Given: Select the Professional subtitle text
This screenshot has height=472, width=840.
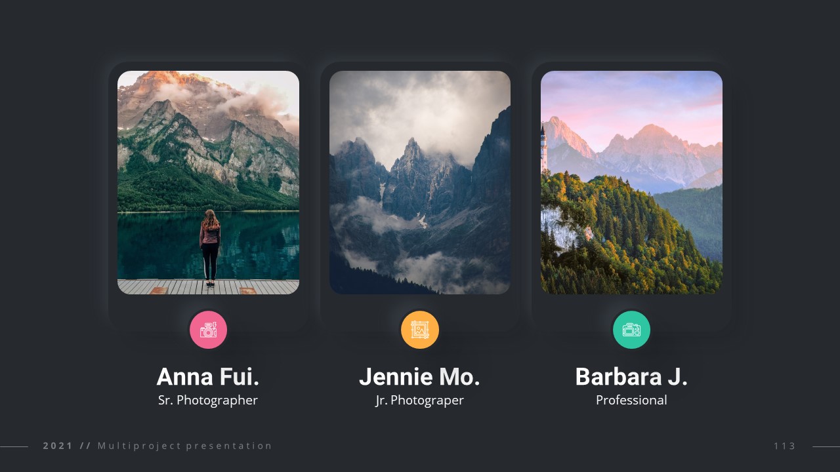Looking at the screenshot, I should click(631, 400).
